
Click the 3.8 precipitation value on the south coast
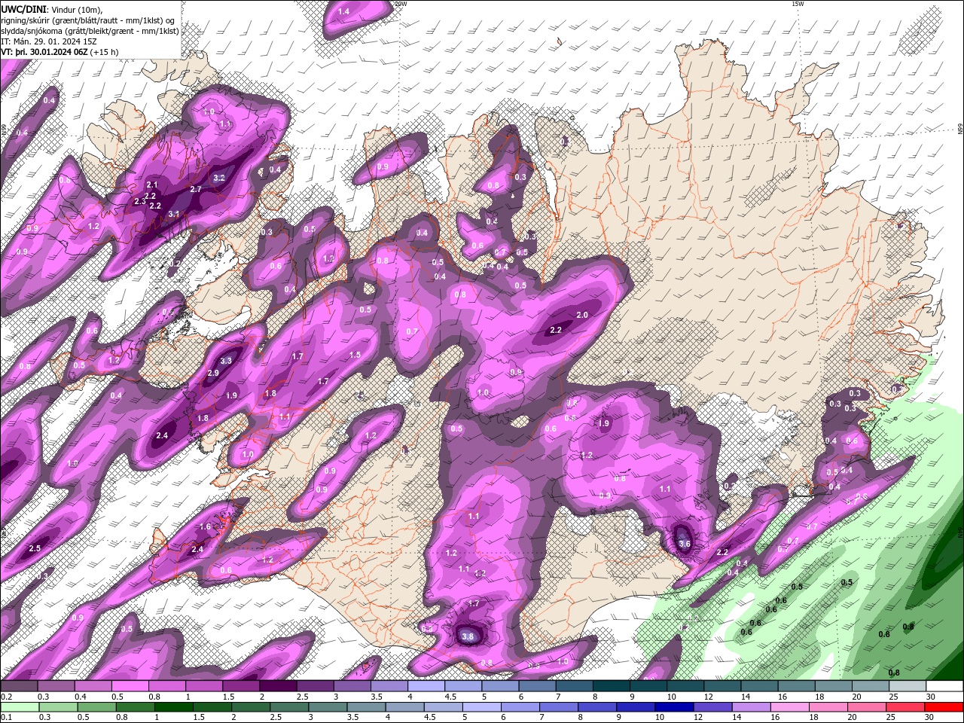click(468, 636)
